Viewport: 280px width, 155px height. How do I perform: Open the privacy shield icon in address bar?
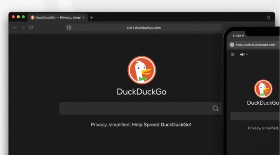[69, 27]
